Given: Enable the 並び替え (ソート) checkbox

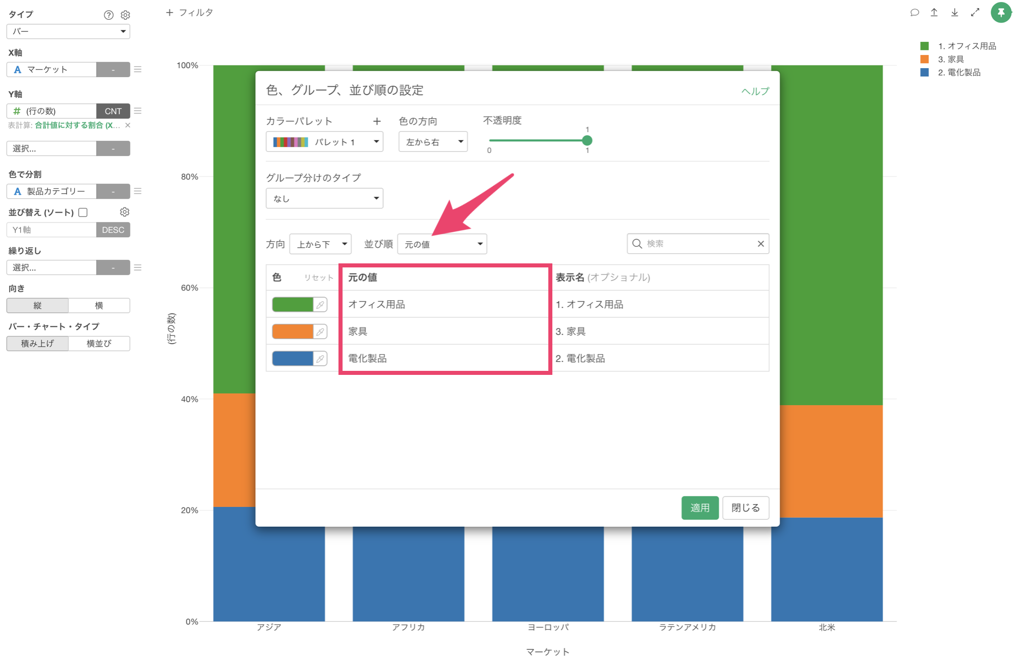Looking at the screenshot, I should 83,212.
